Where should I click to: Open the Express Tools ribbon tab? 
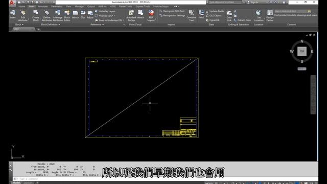[x=143, y=7]
